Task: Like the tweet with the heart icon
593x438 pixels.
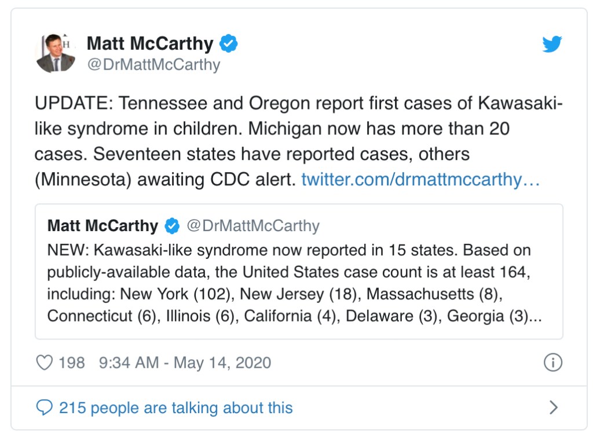Action: 44,363
